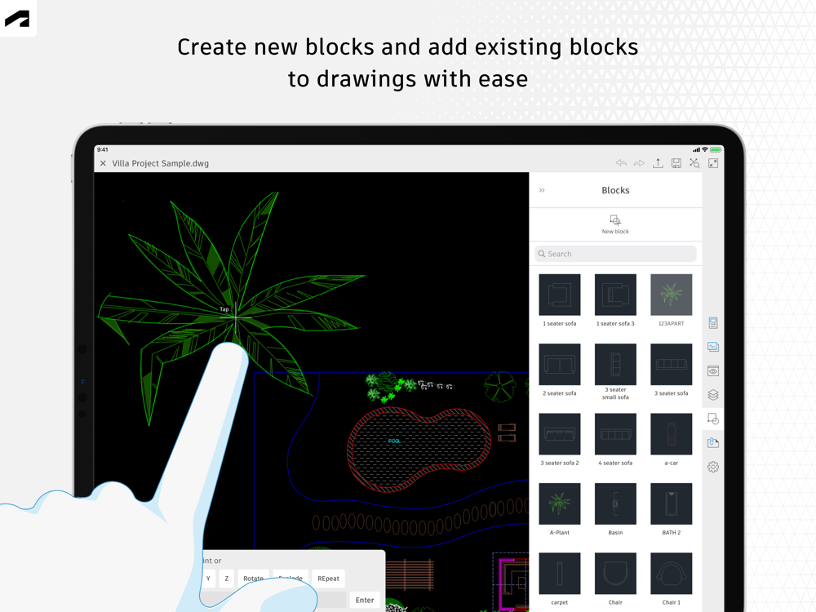Choose the REpeat command option
The image size is (816, 612).
[x=328, y=579]
